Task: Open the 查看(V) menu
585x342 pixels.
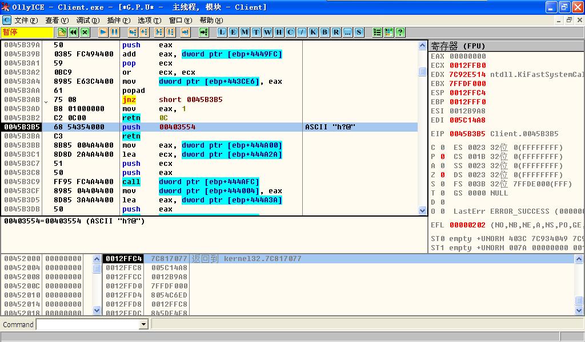Action: click(x=57, y=21)
